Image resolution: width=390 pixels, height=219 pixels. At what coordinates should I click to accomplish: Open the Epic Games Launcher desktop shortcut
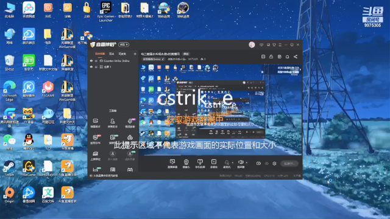click(x=106, y=12)
